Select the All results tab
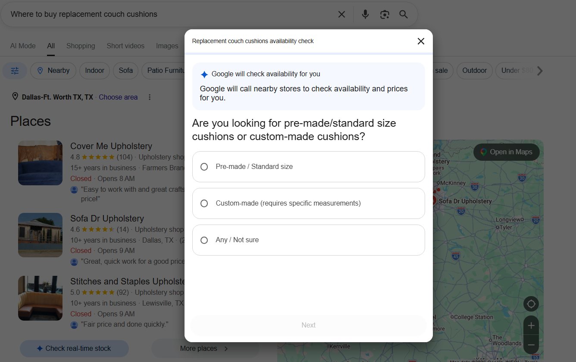This screenshot has width=576, height=362. pyautogui.click(x=51, y=46)
